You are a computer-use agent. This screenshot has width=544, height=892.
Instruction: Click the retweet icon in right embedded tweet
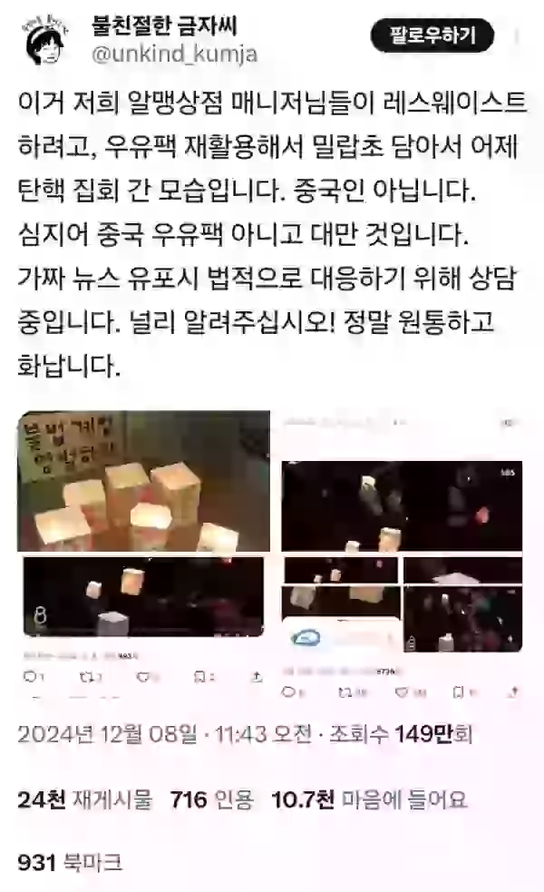(345, 691)
